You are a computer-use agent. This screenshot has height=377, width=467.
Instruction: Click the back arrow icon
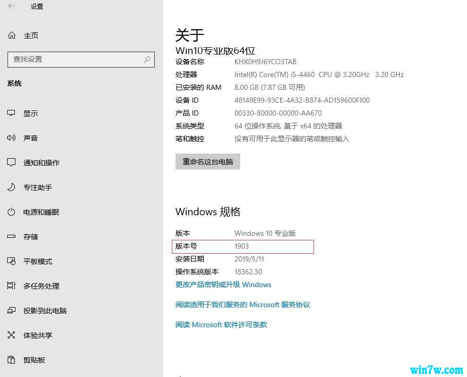pos(11,7)
